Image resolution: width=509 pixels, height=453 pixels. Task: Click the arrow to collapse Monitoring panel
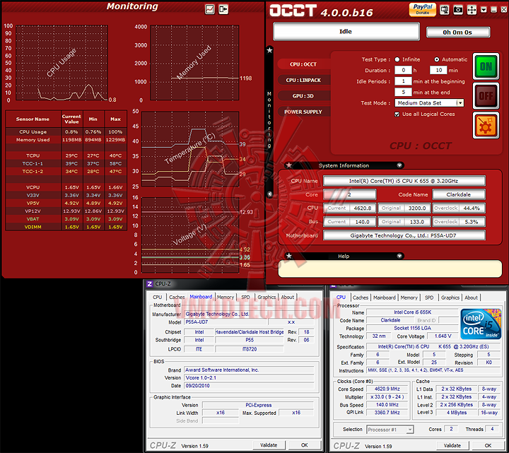(270, 194)
